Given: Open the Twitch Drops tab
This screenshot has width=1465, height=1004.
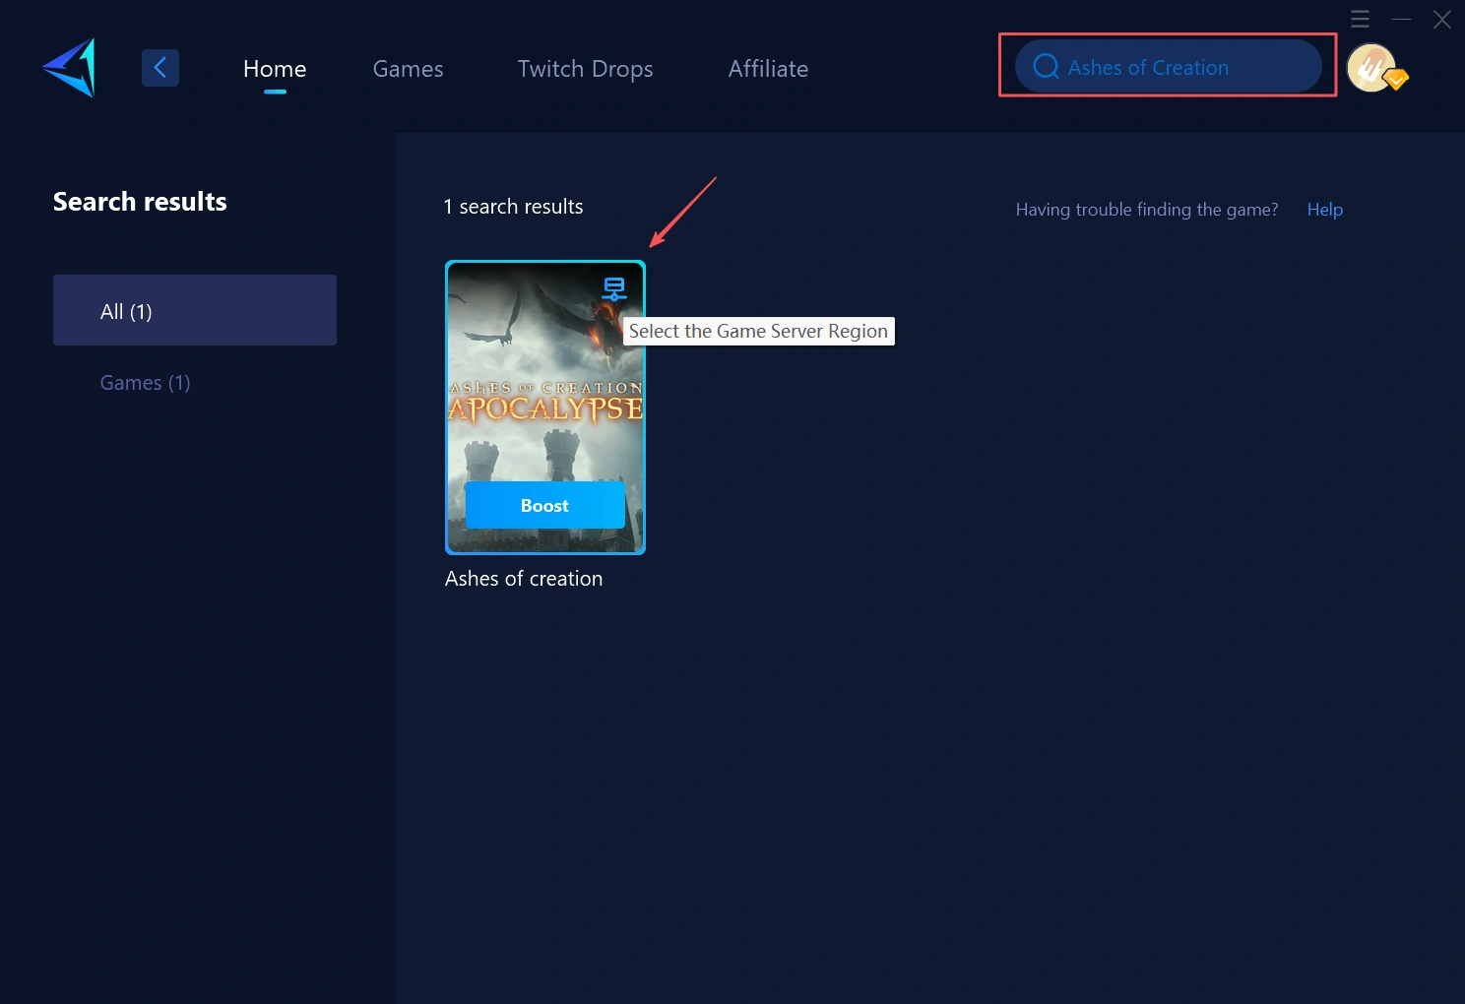Looking at the screenshot, I should point(585,68).
